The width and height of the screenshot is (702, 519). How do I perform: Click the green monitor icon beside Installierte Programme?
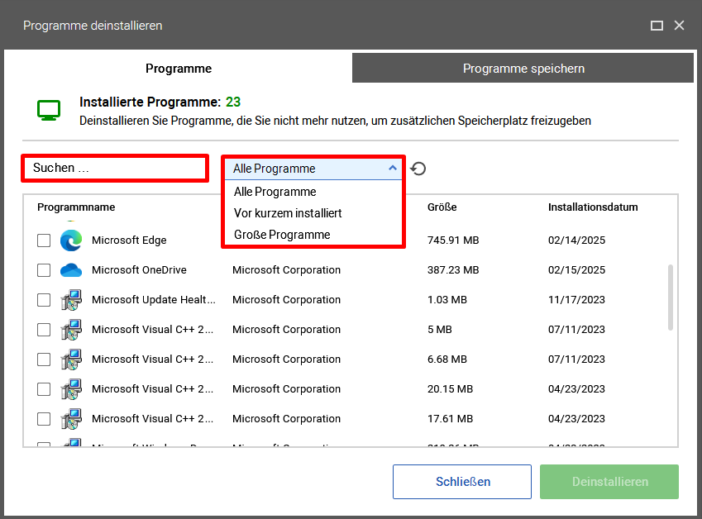49,110
